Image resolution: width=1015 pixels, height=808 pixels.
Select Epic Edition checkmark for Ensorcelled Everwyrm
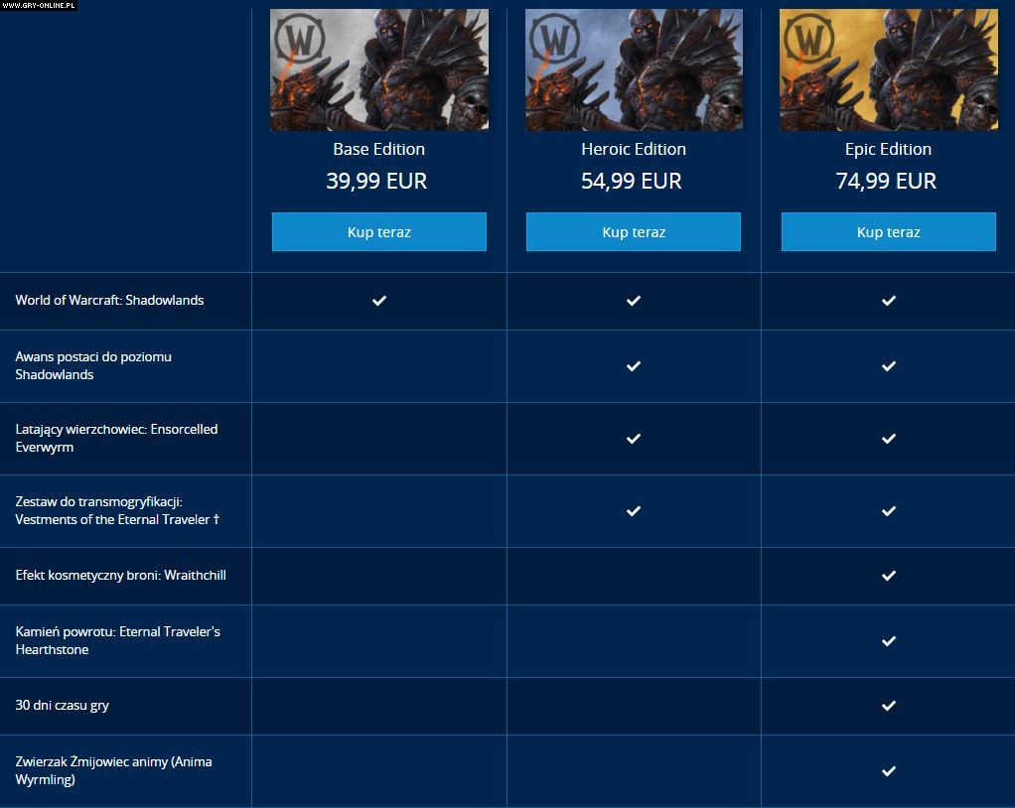(888, 439)
